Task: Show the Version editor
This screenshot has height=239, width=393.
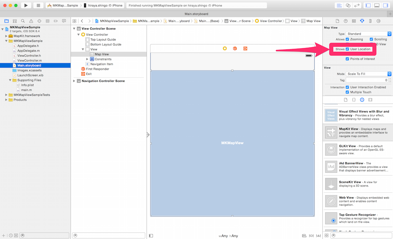Action: tap(357, 5)
